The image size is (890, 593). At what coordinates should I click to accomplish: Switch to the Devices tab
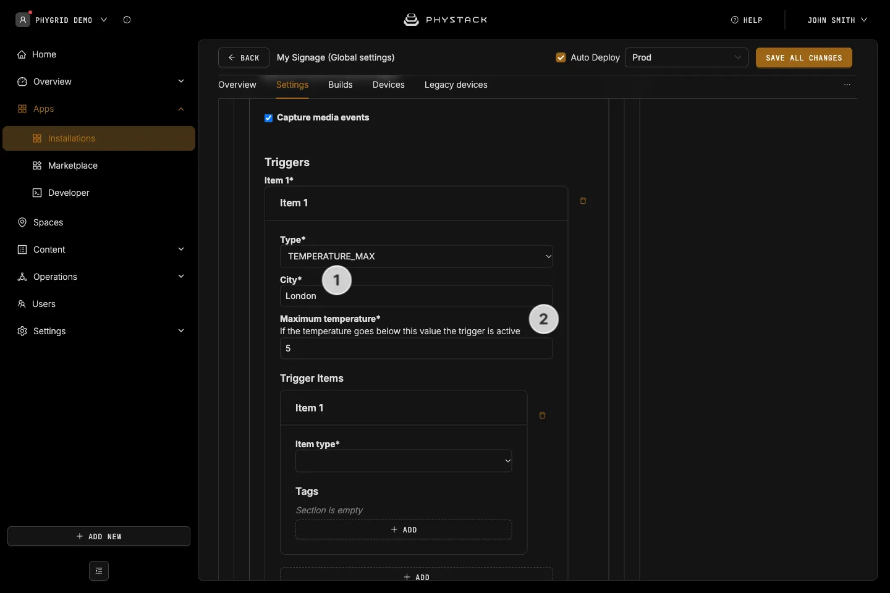coord(389,85)
